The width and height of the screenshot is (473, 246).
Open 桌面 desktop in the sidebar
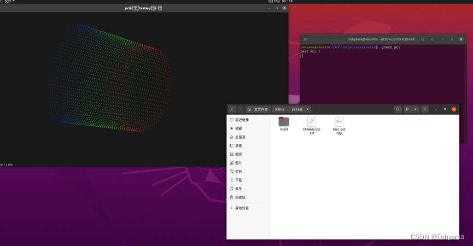[248, 145]
